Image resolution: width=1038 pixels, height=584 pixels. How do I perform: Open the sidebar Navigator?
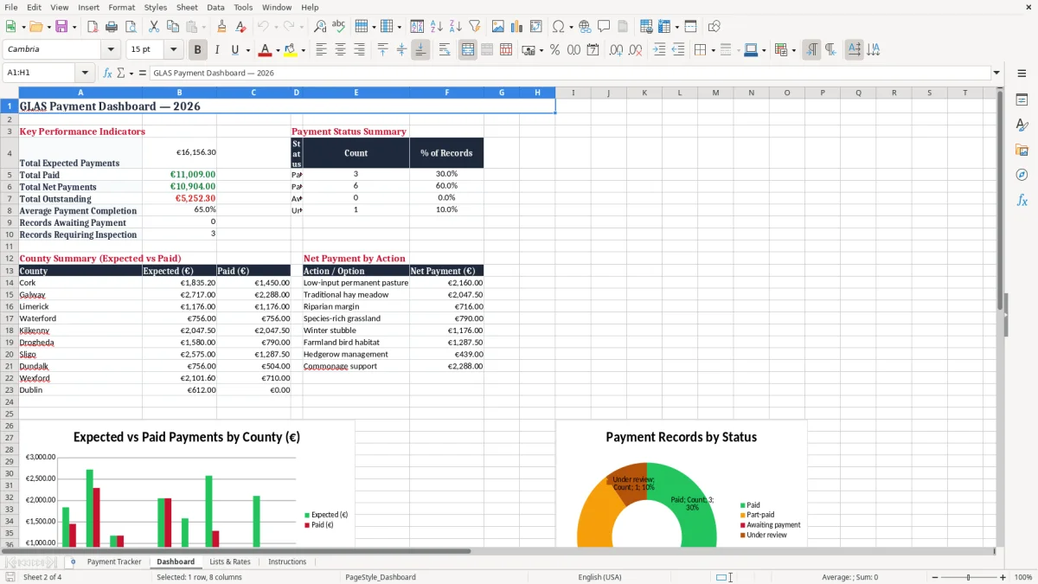point(1022,175)
